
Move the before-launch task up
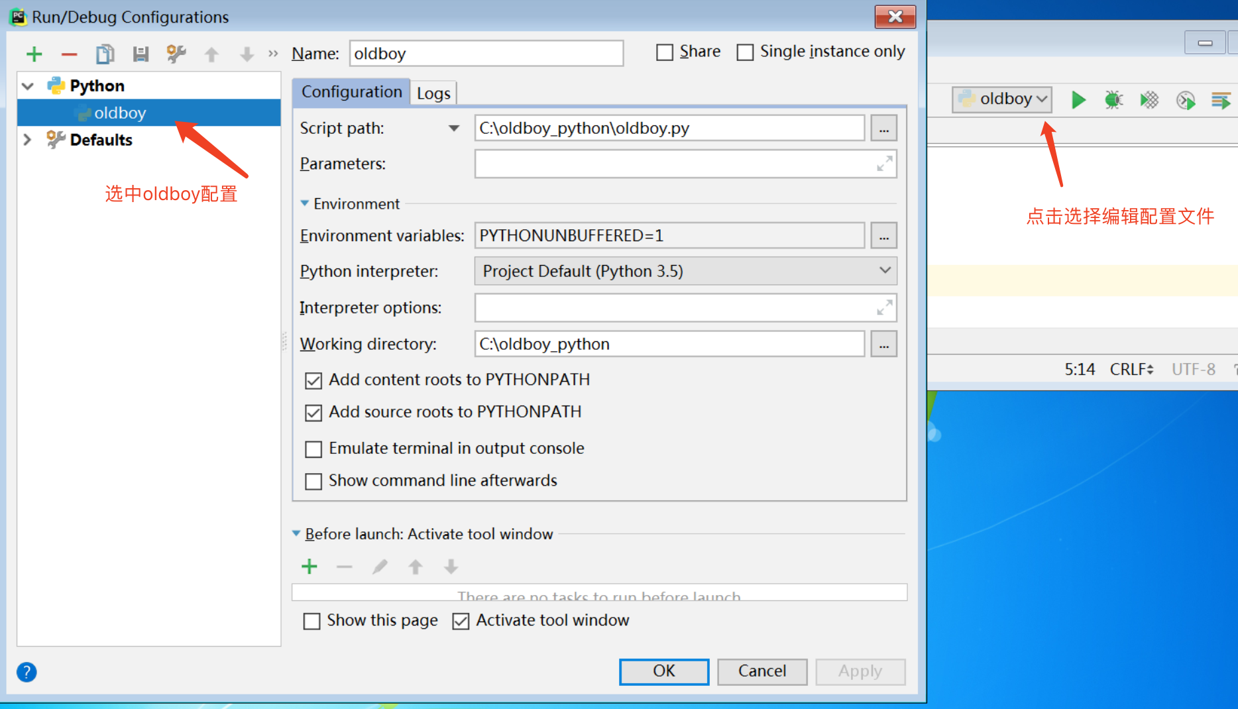(416, 567)
